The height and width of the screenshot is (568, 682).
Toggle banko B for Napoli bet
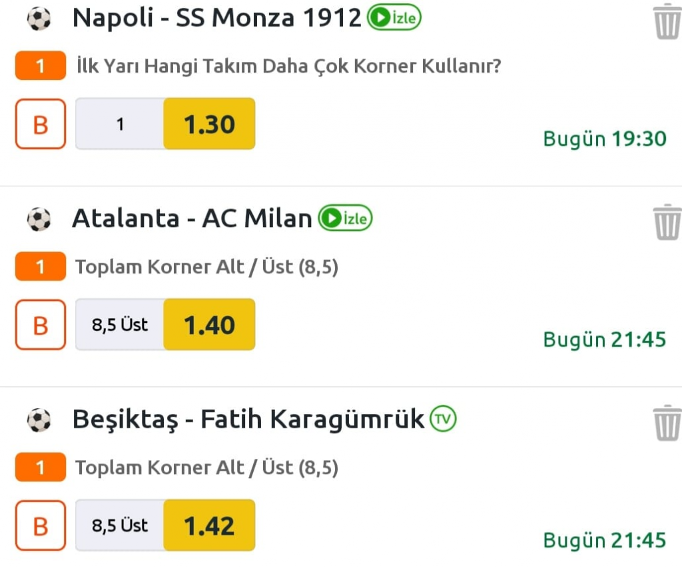tap(41, 124)
